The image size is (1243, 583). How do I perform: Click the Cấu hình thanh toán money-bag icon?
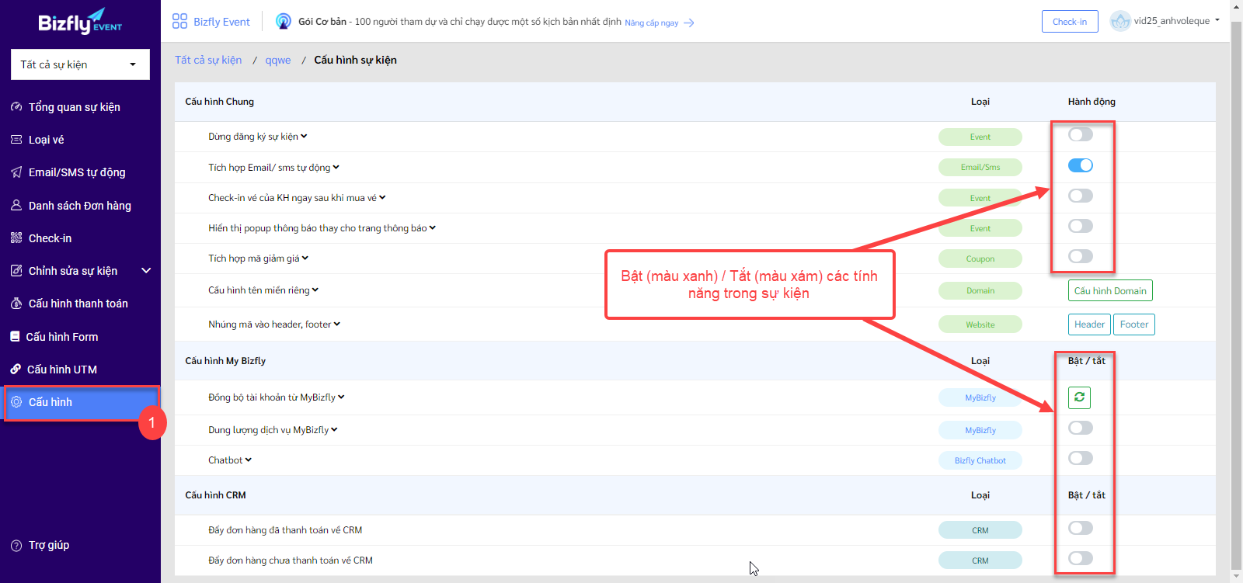point(16,304)
